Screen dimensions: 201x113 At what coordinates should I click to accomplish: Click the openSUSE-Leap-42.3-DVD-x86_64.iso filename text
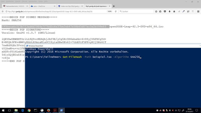(136, 27)
